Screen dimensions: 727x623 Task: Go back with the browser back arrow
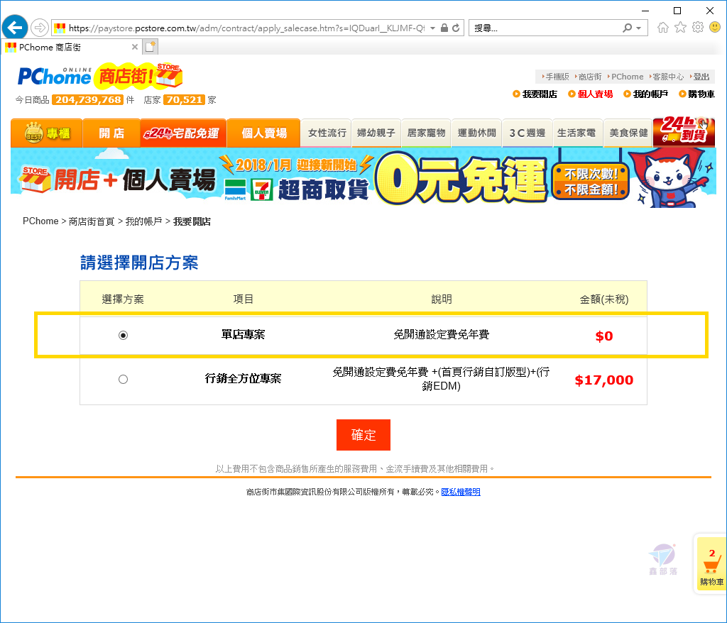[x=14, y=28]
